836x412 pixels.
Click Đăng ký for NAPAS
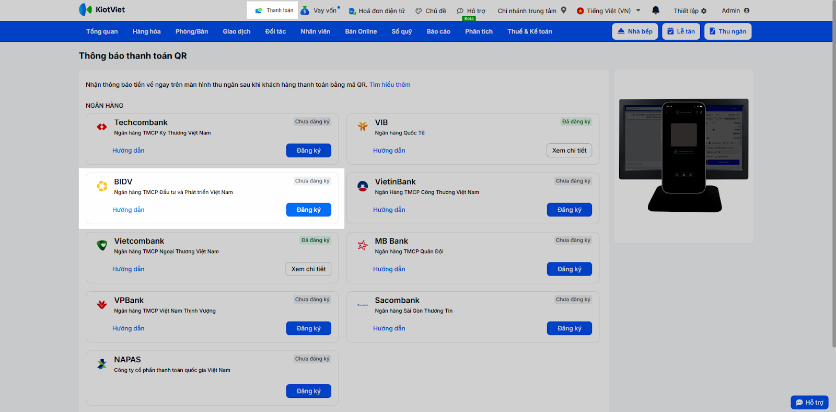pos(309,391)
